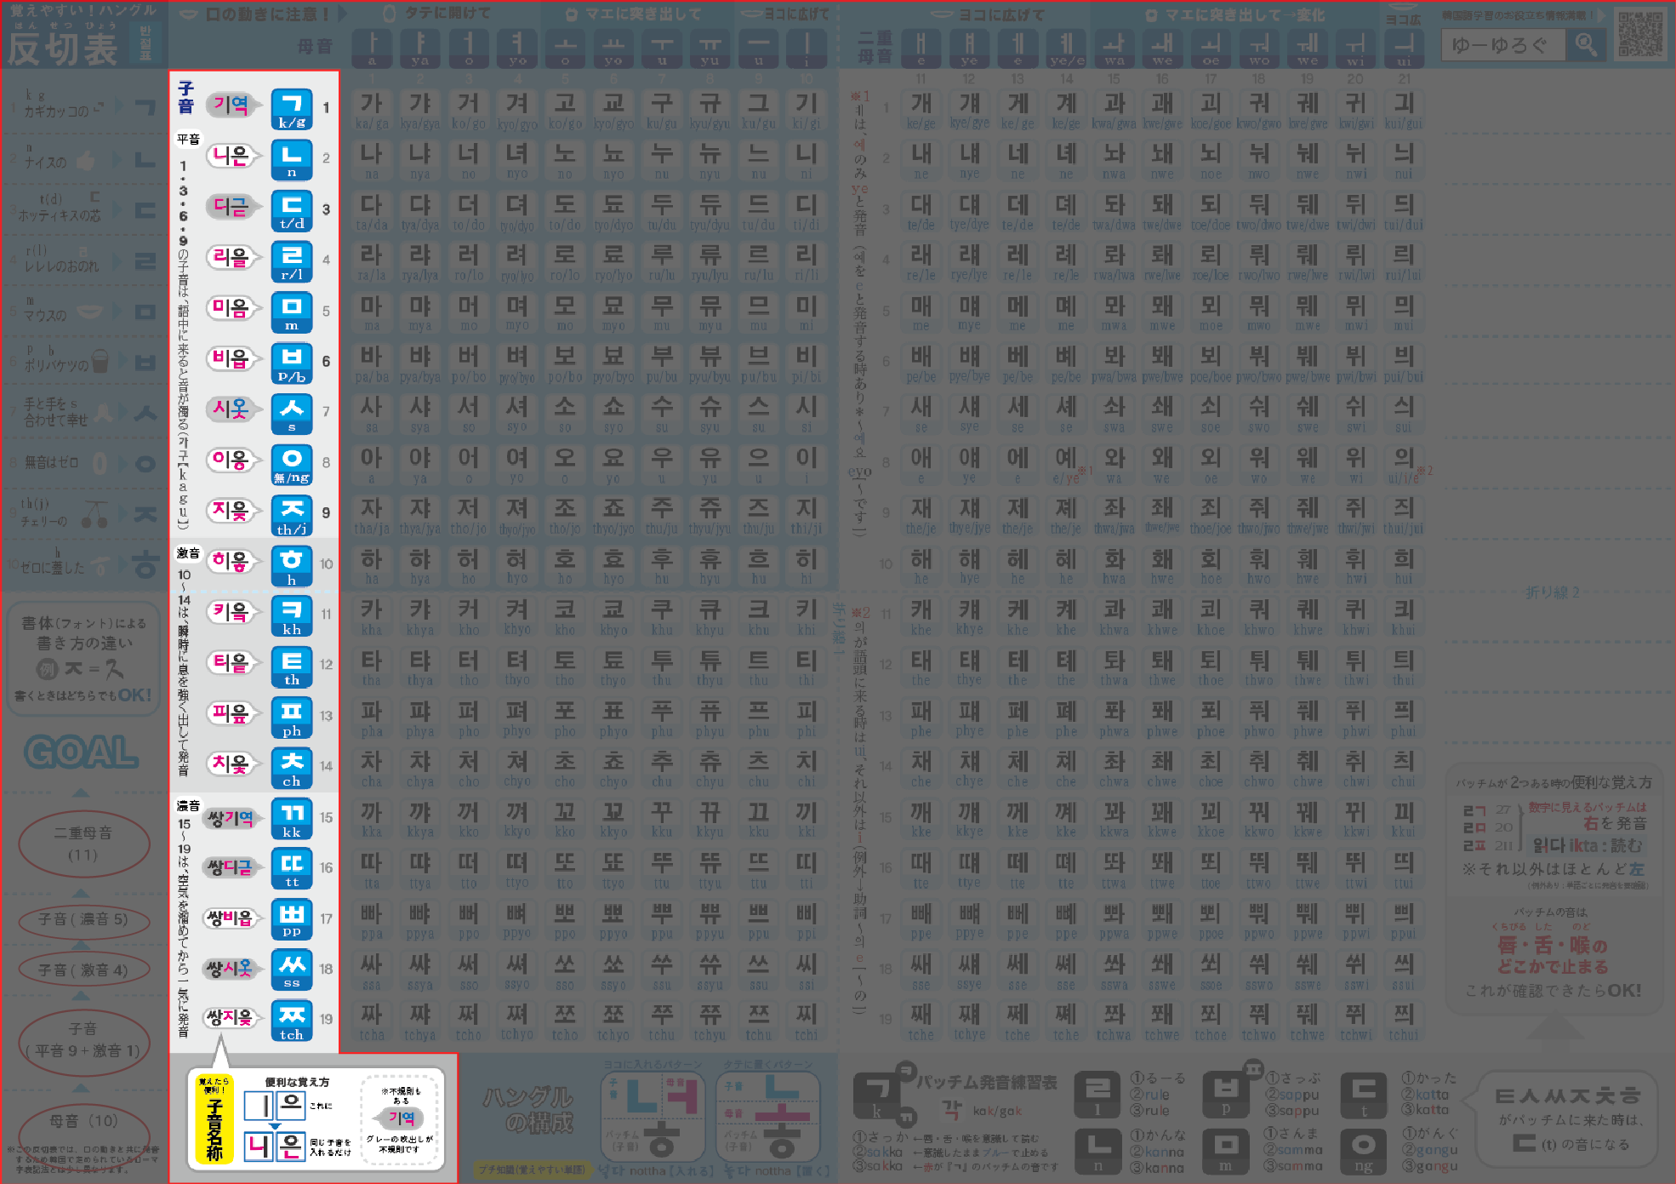1676x1184 pixels.
Task: Click the QR code in the corner
Action: (1640, 34)
